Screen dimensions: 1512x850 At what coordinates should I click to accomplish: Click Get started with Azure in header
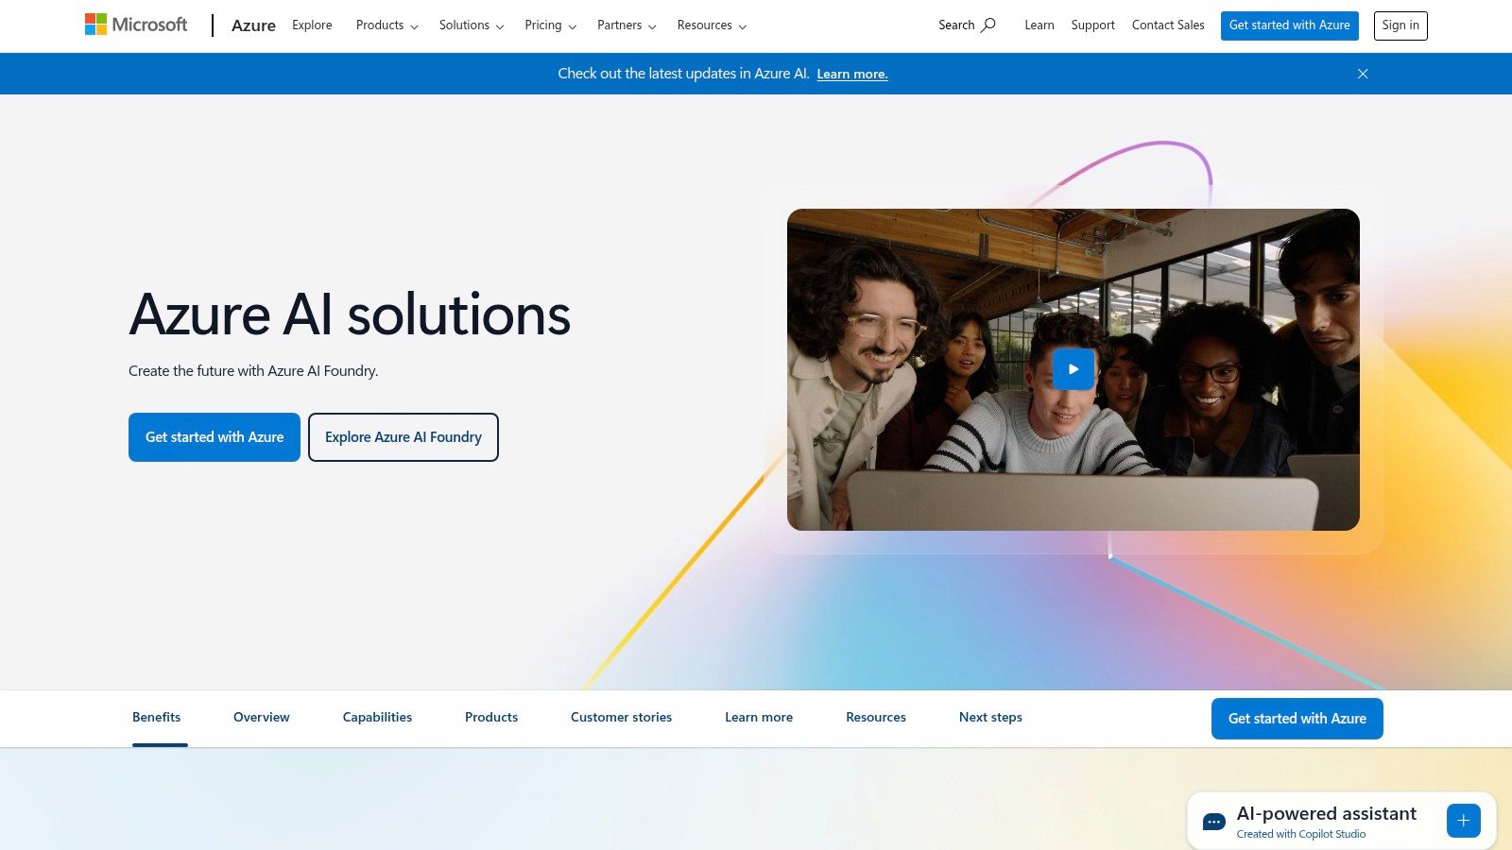click(x=1290, y=25)
